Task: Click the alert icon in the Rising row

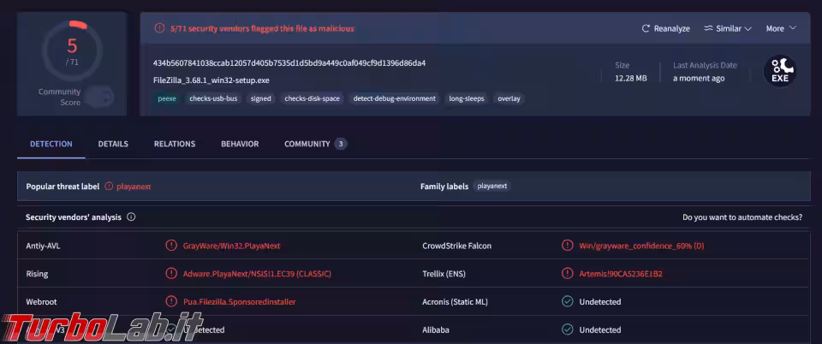Action: click(x=171, y=273)
